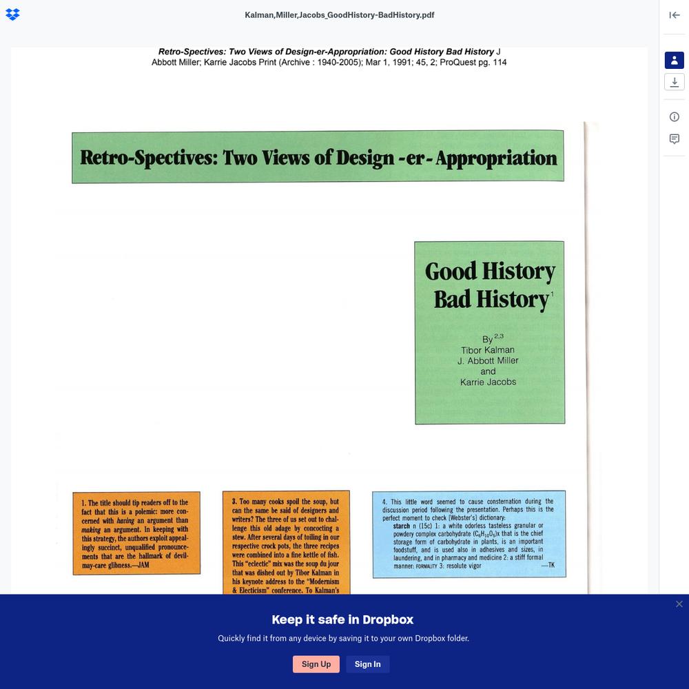Viewport: 689px width, 689px height.
Task: Click orange footnote 3 box
Action: coord(286,543)
